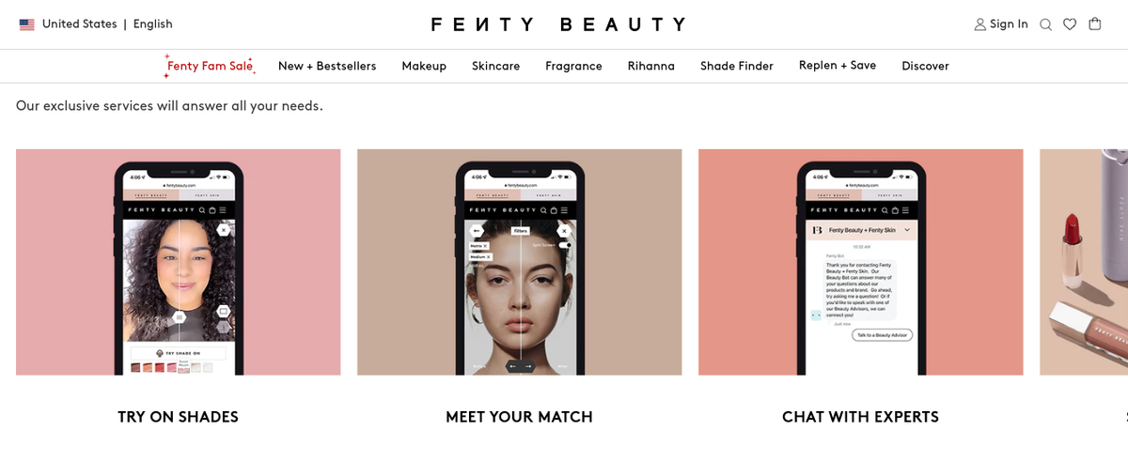This screenshot has height=476, width=1128.
Task: Open the Discover menu
Action: [925, 66]
